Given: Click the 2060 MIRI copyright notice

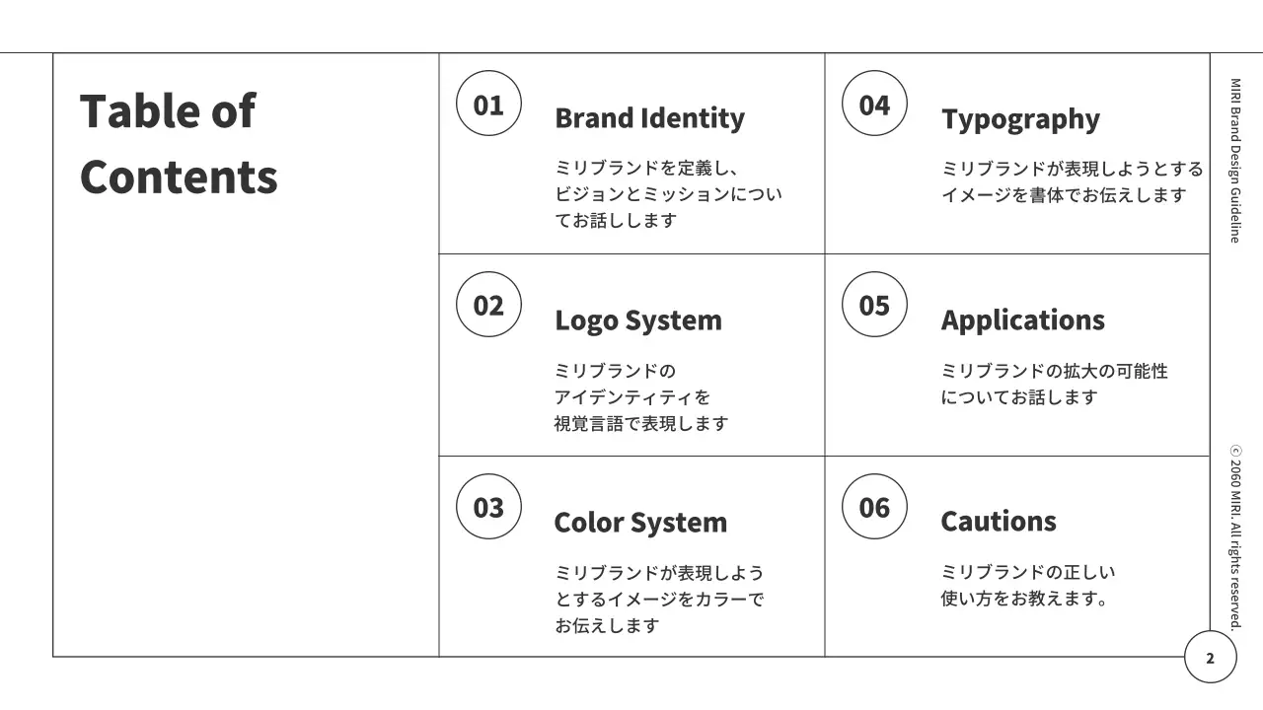Looking at the screenshot, I should [x=1234, y=536].
